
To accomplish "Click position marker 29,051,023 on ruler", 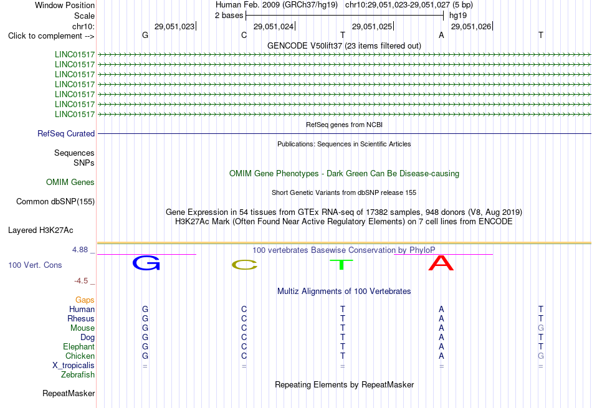I will 174,26.
